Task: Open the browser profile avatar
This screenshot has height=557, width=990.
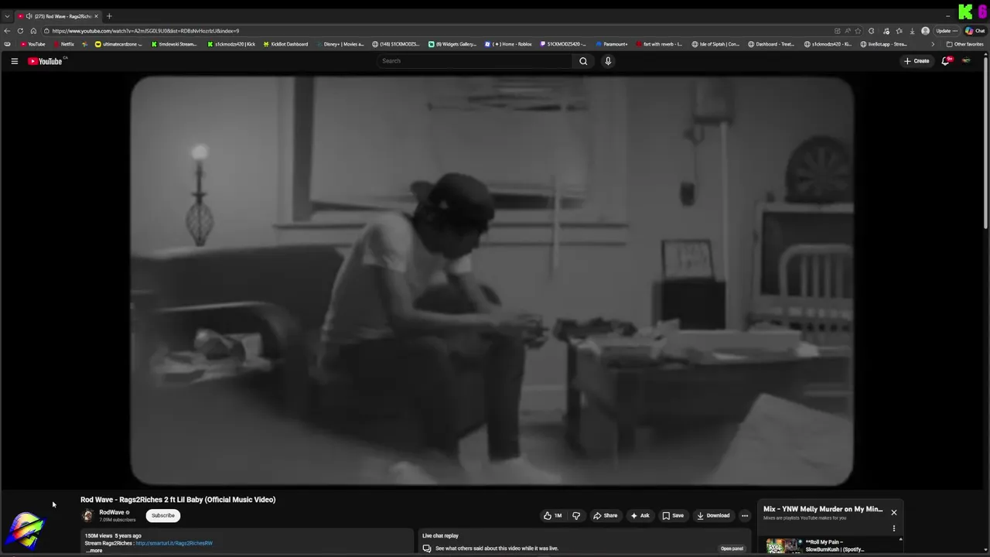Action: click(x=925, y=31)
